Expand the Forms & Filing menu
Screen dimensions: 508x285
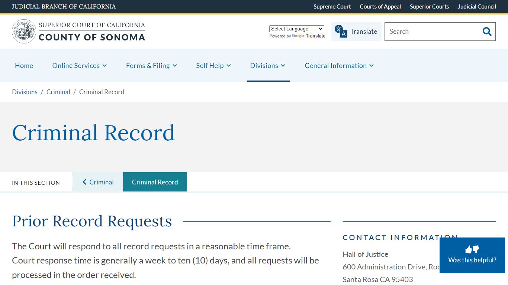point(151,65)
